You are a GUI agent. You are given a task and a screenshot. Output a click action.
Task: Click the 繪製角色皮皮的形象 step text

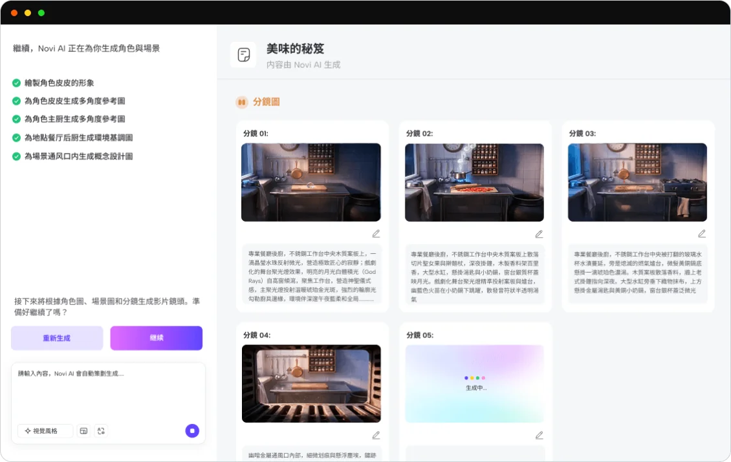[60, 83]
